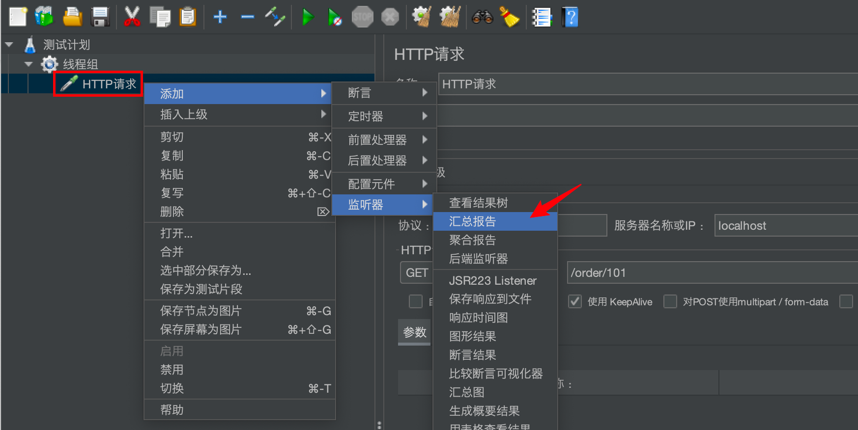Choose 汇总报告 listener

pos(495,221)
